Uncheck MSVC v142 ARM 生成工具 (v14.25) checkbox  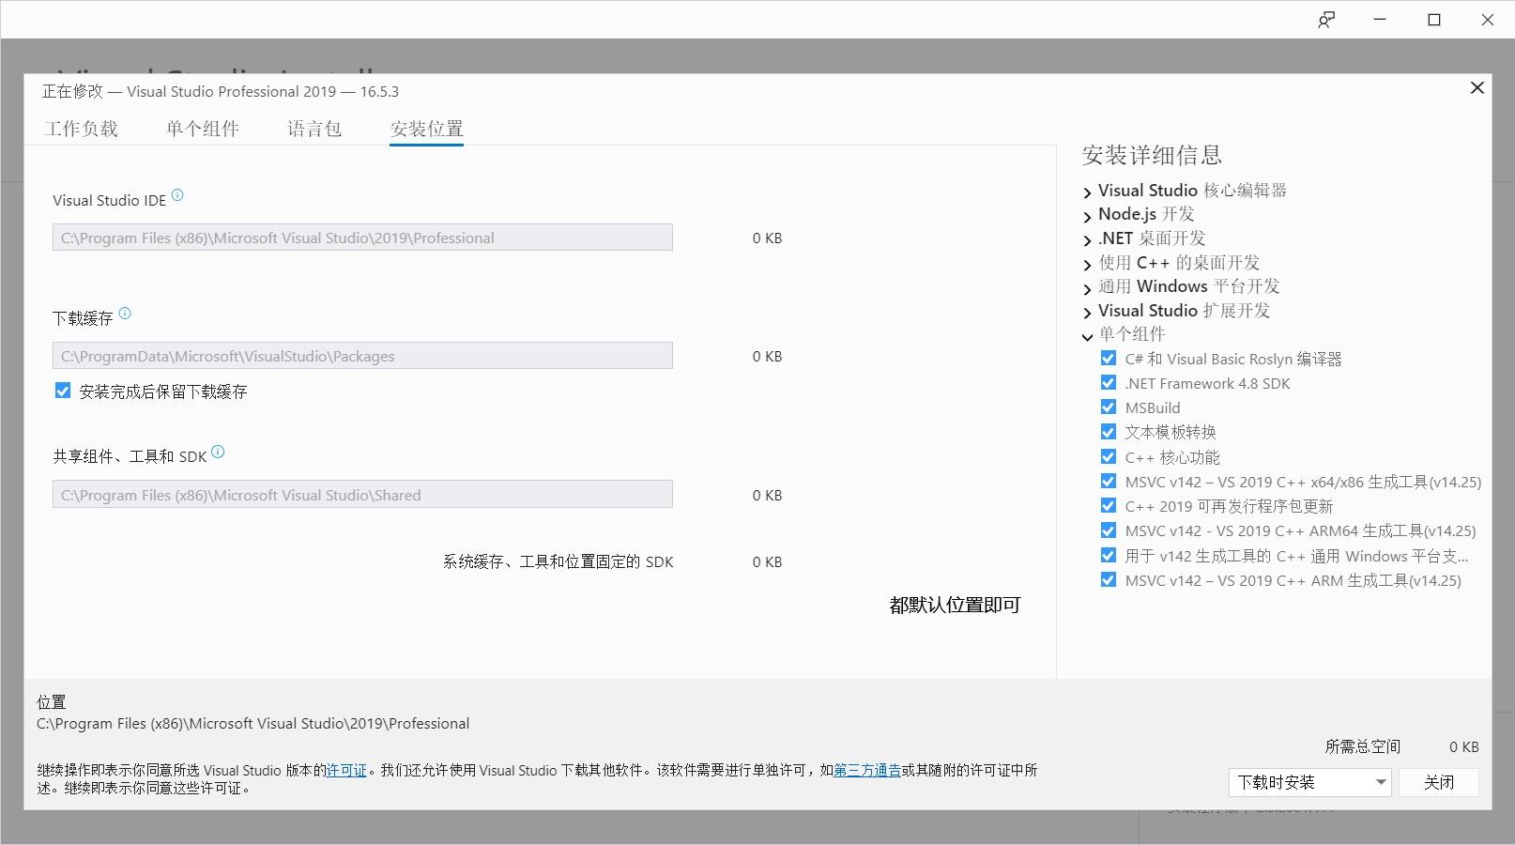(x=1109, y=580)
